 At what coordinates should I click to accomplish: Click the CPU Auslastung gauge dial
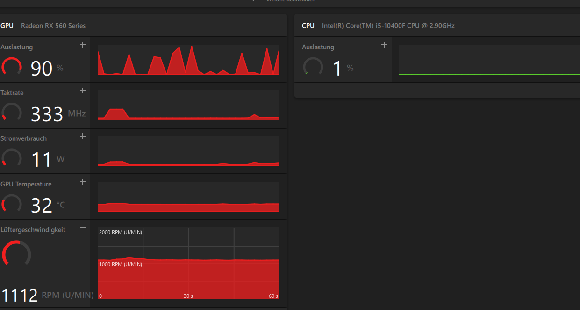tap(313, 67)
